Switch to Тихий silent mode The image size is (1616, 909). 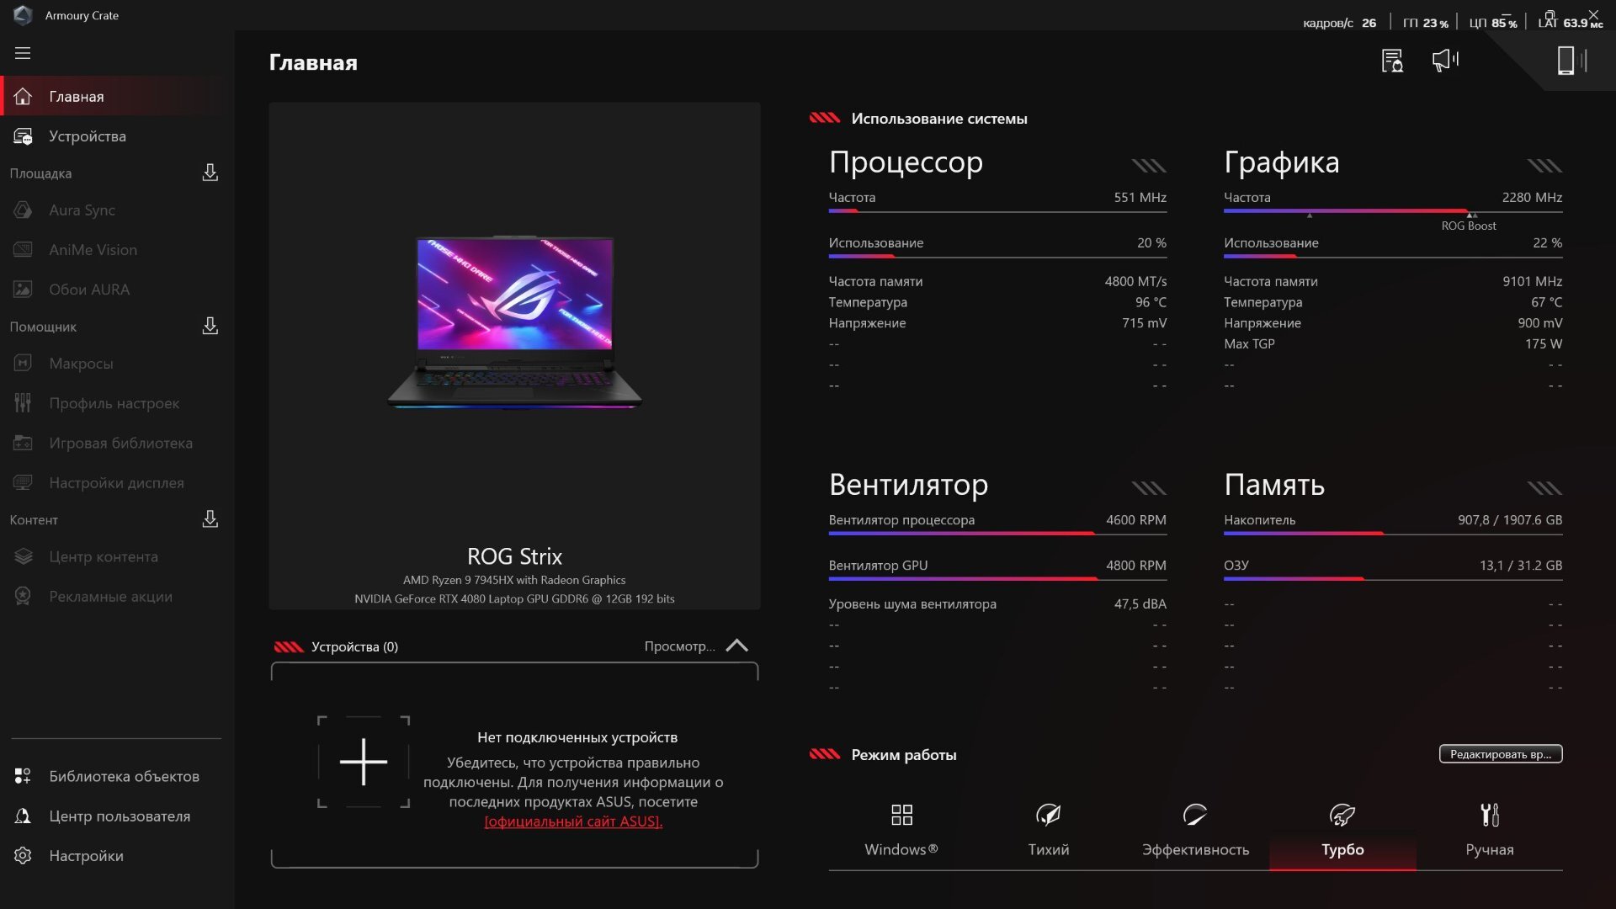[1048, 831]
